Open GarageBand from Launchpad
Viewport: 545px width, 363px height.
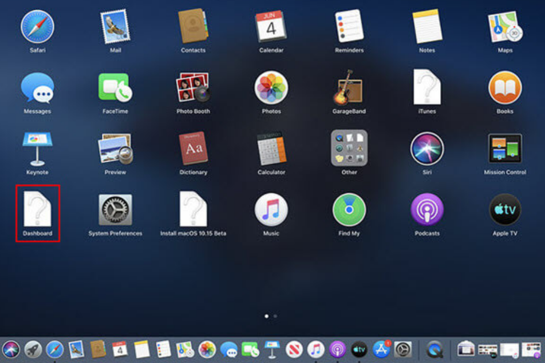349,88
